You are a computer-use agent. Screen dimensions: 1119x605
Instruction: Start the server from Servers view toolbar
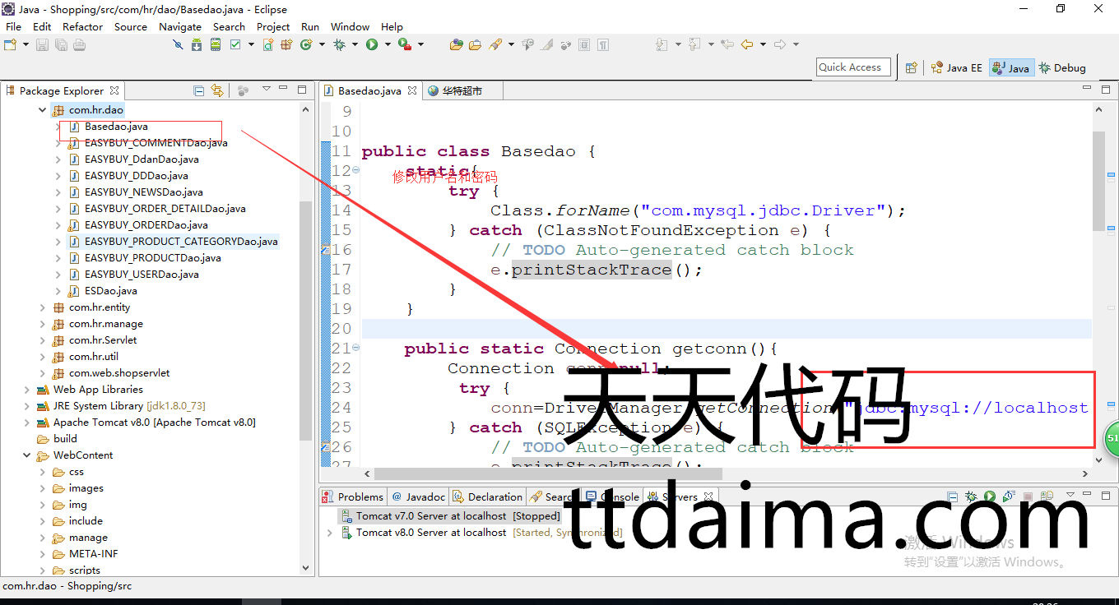pos(990,496)
